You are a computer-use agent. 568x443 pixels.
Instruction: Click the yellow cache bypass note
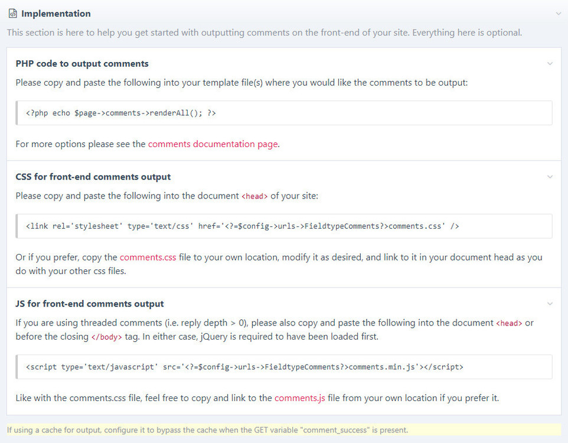(x=207, y=430)
